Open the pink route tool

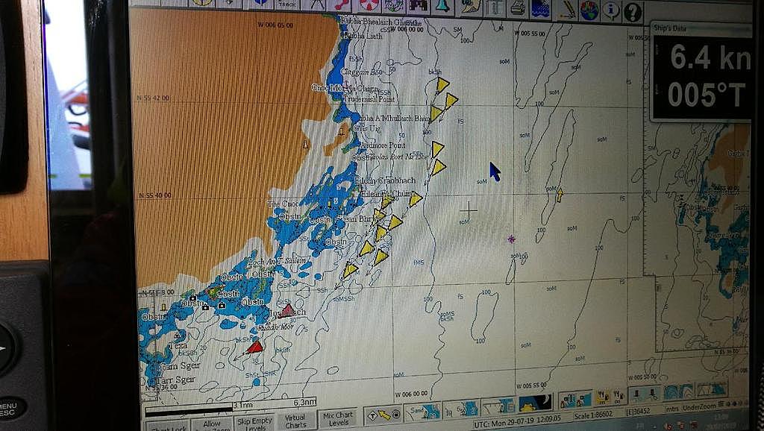coord(343,4)
